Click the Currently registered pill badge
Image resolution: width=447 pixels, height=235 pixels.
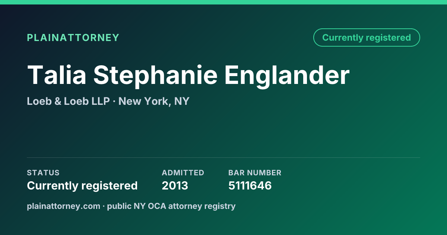coord(367,38)
